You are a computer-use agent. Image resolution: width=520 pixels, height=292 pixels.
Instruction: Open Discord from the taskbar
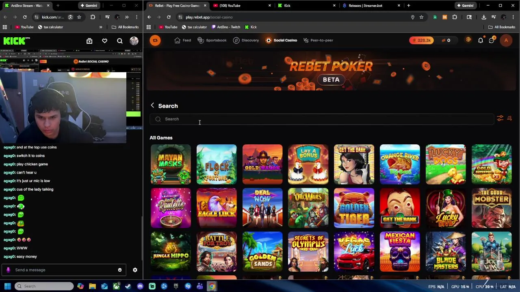[140, 286]
